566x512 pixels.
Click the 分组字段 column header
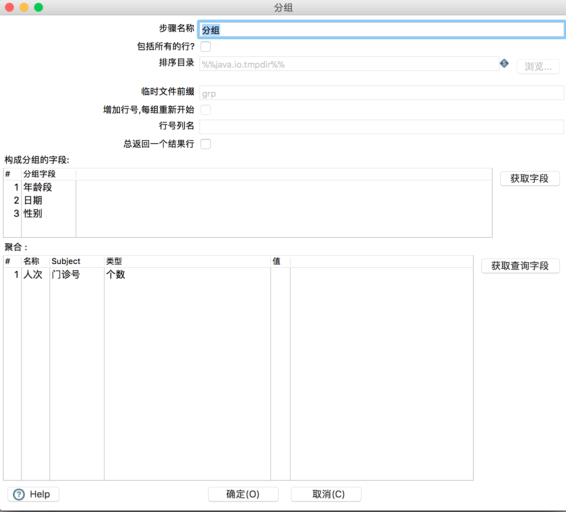49,174
